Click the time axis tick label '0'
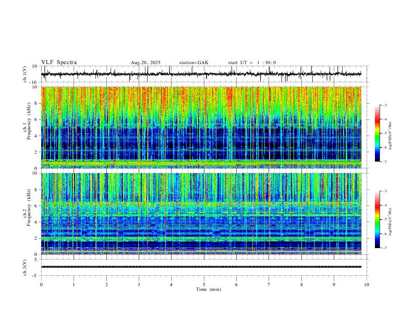Screen dimensions: 413x319 (41, 285)
